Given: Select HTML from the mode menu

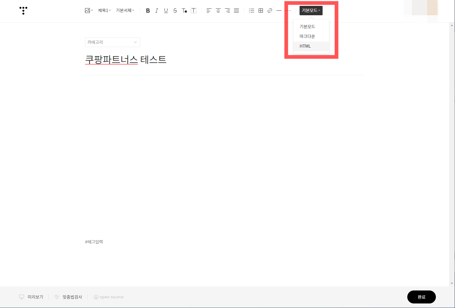Looking at the screenshot, I should pyautogui.click(x=311, y=46).
